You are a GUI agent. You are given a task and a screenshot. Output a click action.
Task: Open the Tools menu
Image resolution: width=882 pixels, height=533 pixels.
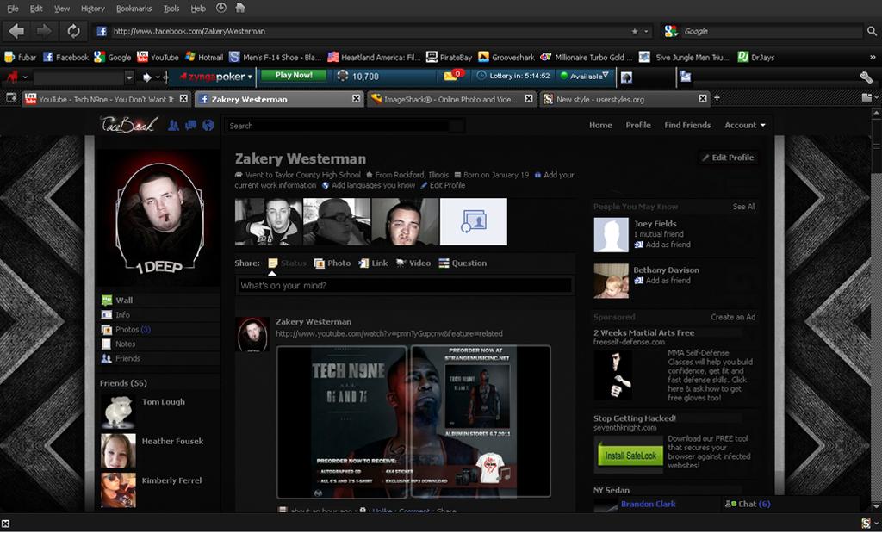tap(171, 9)
